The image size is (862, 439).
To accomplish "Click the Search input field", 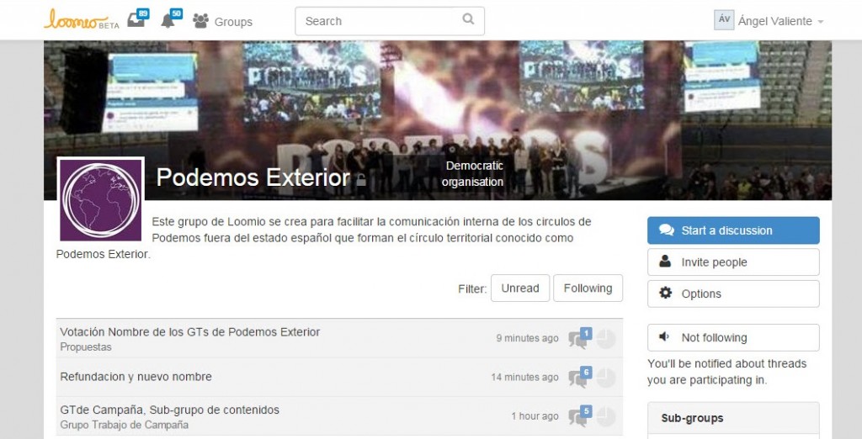I will coord(389,21).
